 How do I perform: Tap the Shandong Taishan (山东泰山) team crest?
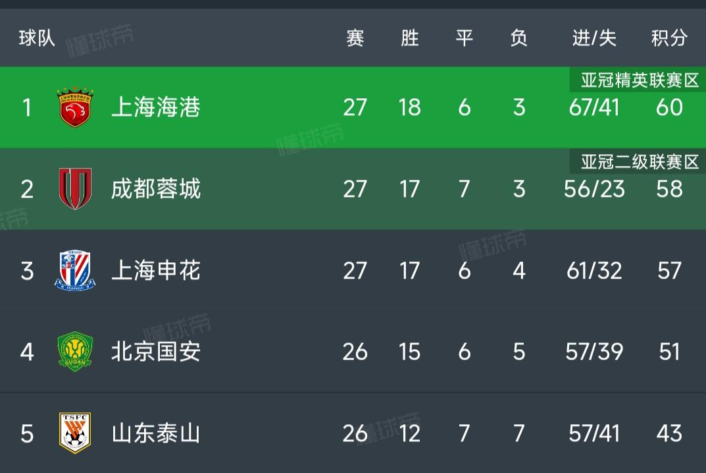(x=75, y=433)
